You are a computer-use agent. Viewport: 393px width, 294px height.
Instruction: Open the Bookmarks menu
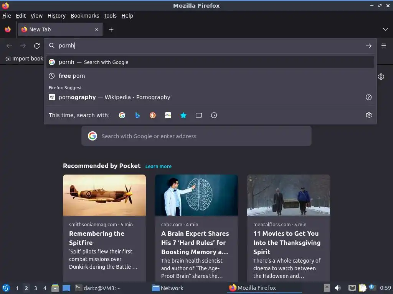click(x=85, y=16)
